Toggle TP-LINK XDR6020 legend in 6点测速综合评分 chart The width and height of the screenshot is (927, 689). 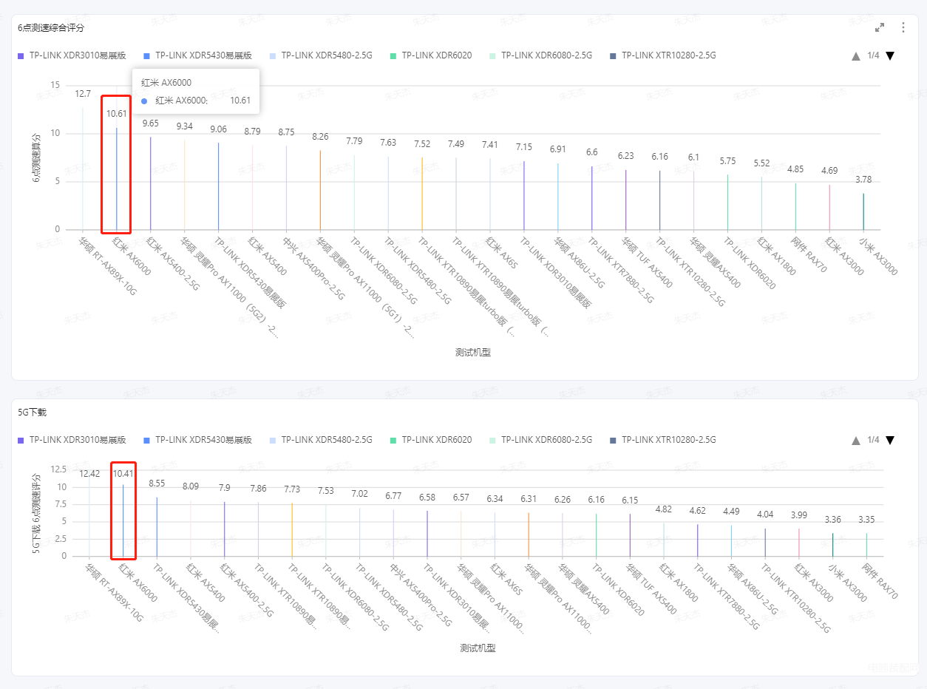coord(431,55)
